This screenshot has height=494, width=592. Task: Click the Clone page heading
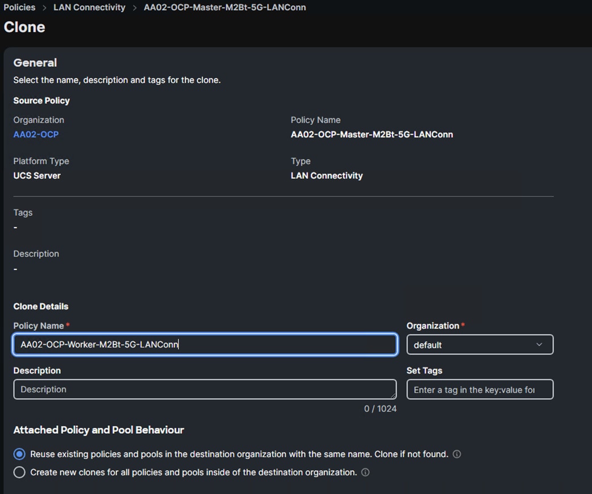pyautogui.click(x=24, y=27)
